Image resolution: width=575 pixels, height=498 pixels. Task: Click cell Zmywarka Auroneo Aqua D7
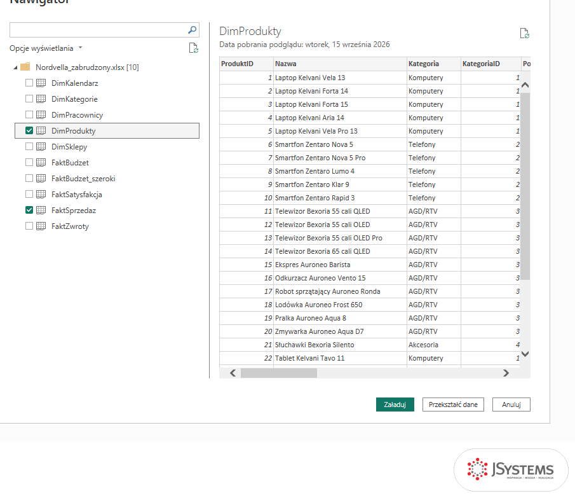[340, 331]
